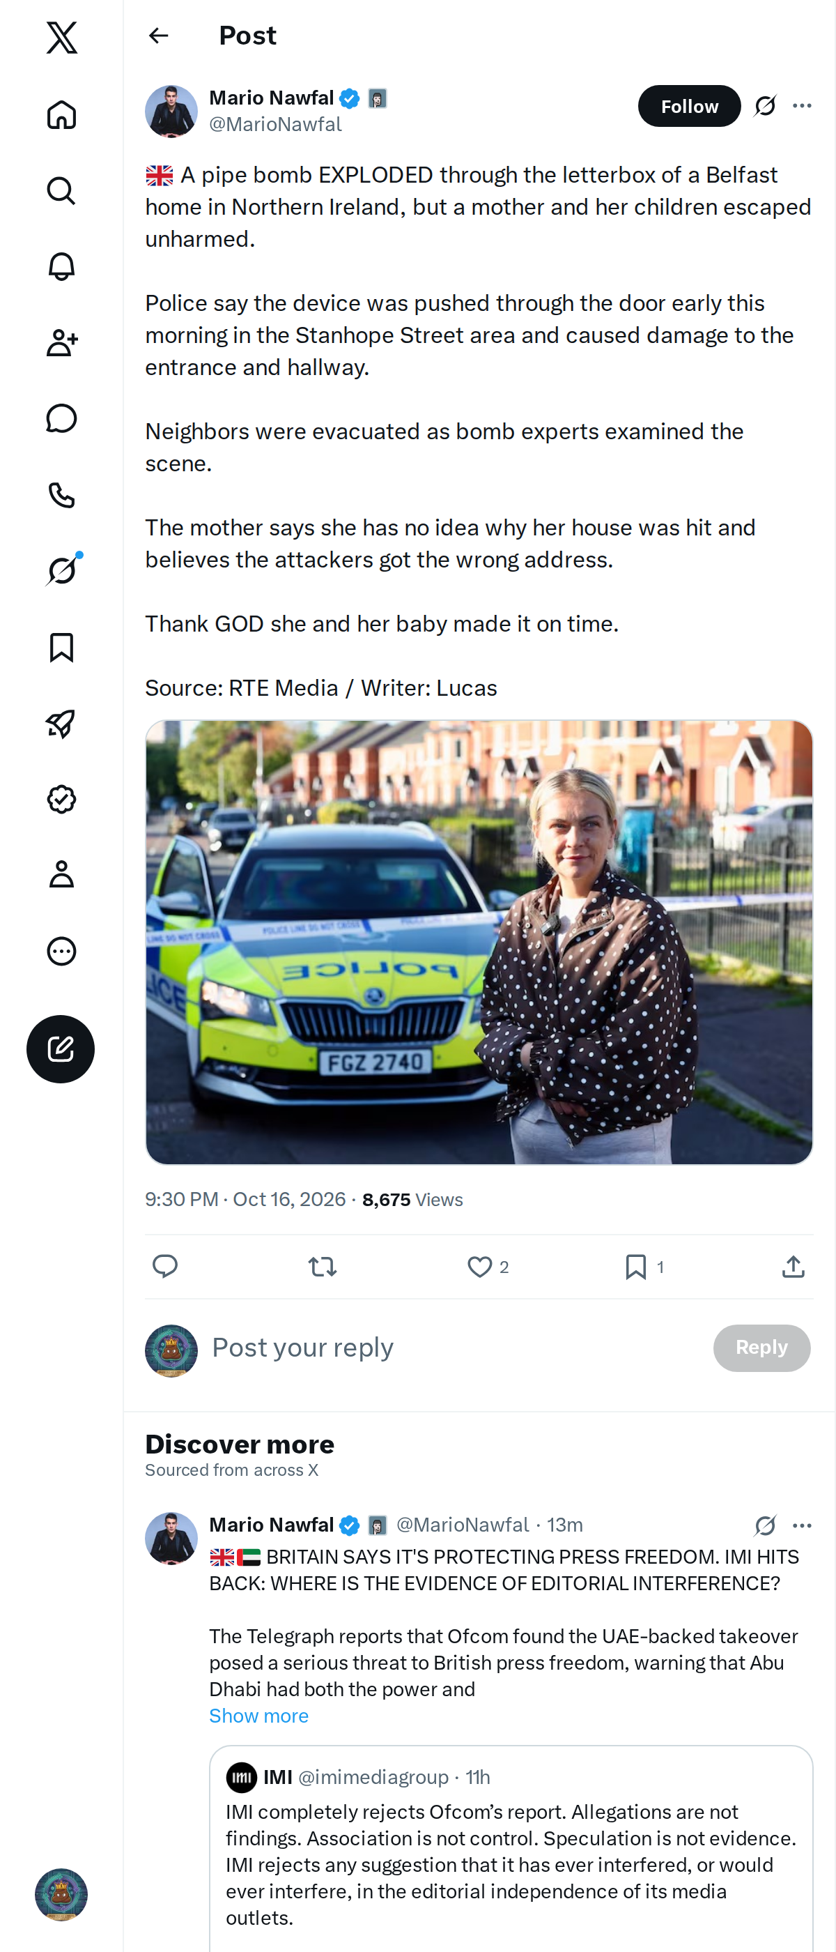Open Verified badge section in sidebar
836x1952 pixels.
coord(61,799)
